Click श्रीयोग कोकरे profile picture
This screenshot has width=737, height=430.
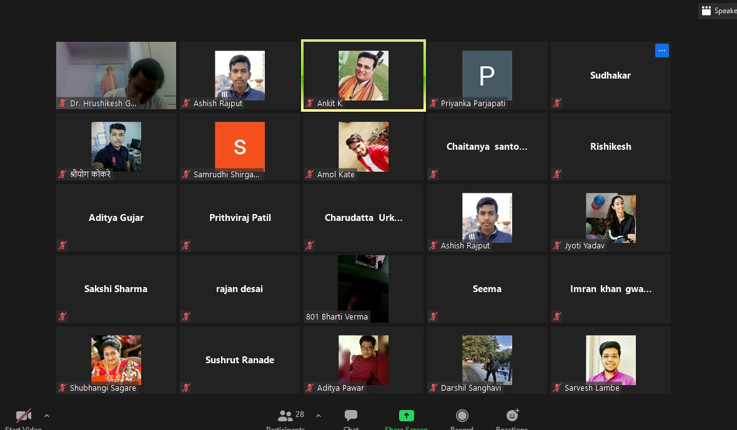coord(116,147)
